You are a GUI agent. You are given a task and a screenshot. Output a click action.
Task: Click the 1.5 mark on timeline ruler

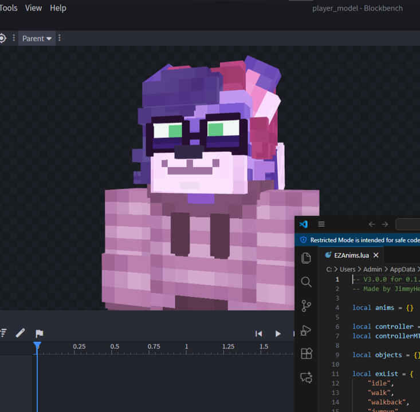pyautogui.click(x=264, y=346)
